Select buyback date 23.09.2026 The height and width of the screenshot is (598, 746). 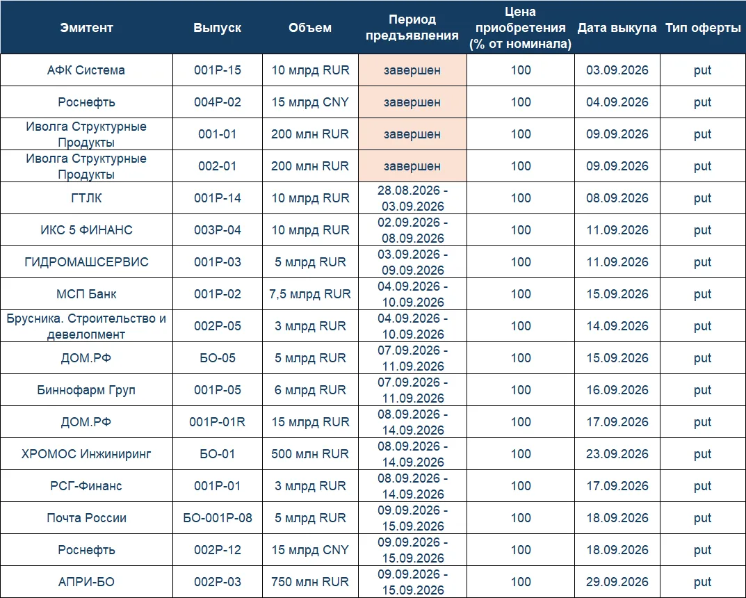click(617, 453)
